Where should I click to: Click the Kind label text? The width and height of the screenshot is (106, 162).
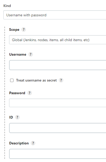click(7, 6)
